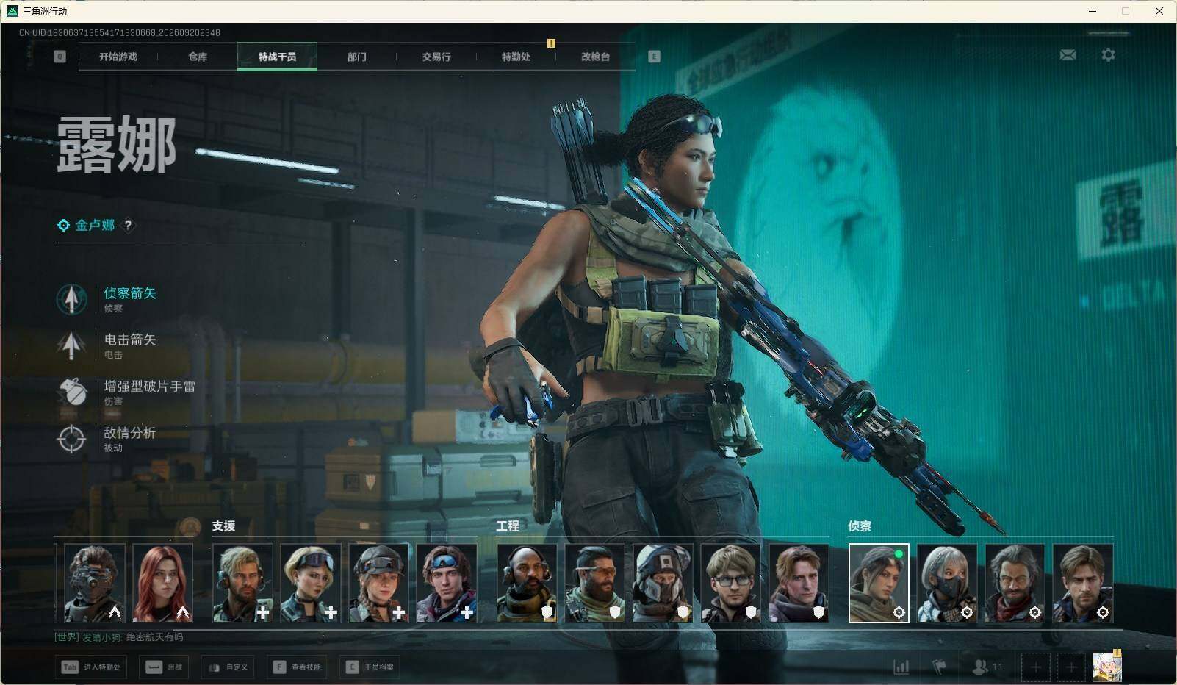Open the friends list showing 11
Screen dimensions: 1177x685
point(987,667)
